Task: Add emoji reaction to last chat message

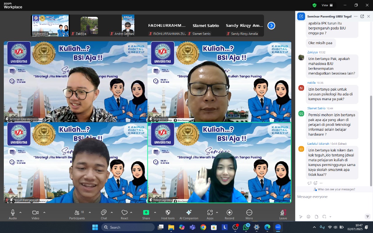Action: [315, 183]
